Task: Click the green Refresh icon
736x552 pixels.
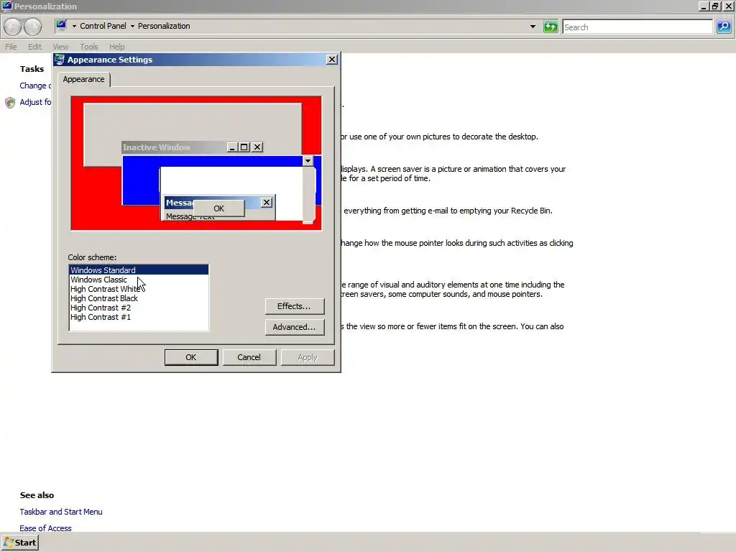Action: click(550, 27)
